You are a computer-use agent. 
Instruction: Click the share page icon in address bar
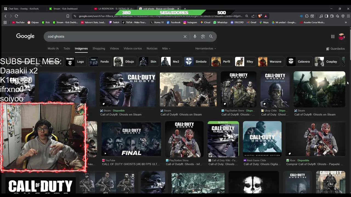tap(253, 16)
